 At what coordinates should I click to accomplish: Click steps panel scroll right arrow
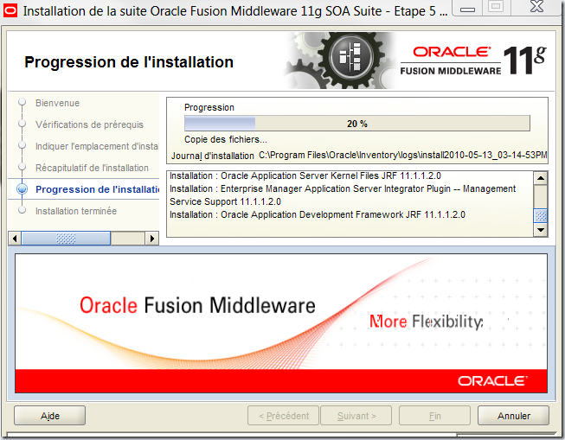(152, 239)
